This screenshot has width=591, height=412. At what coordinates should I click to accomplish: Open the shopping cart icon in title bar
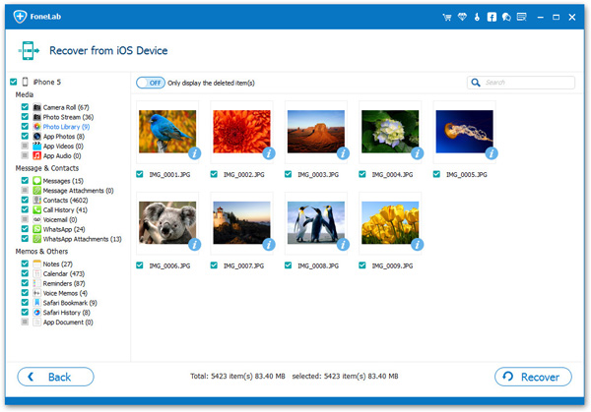pos(447,17)
